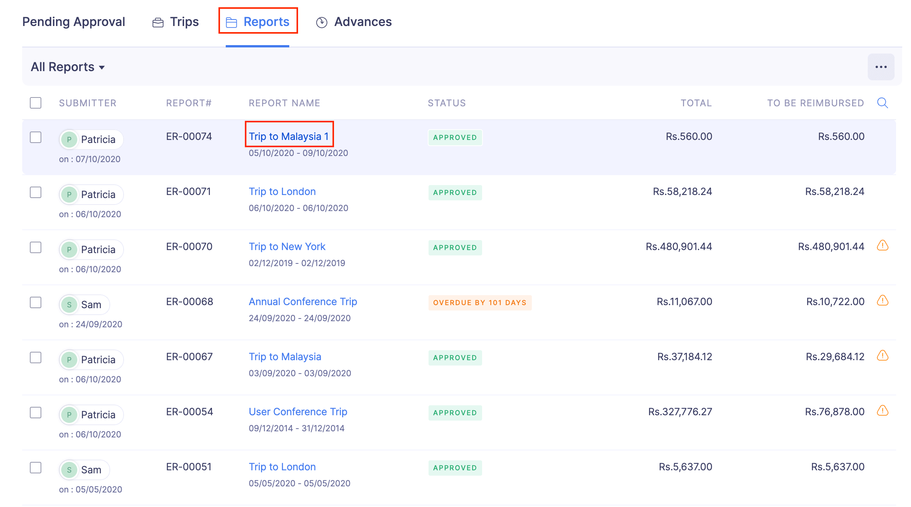Click the Sam submitter chip on ER-00068

click(85, 305)
